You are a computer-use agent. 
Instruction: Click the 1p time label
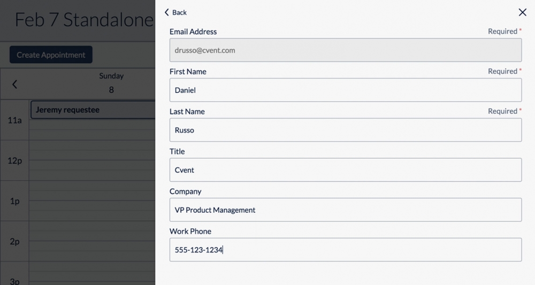point(15,201)
